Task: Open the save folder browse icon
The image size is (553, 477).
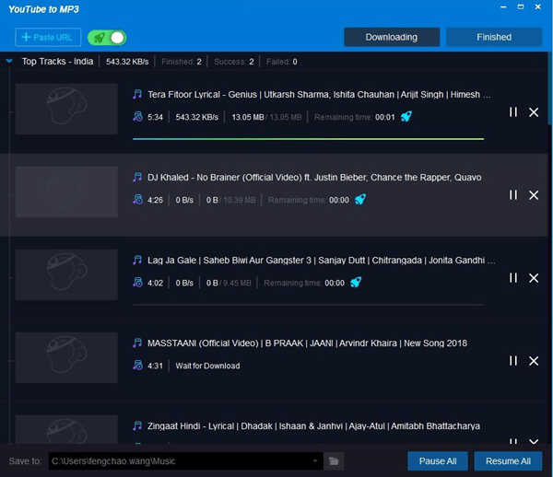Action: [x=335, y=460]
